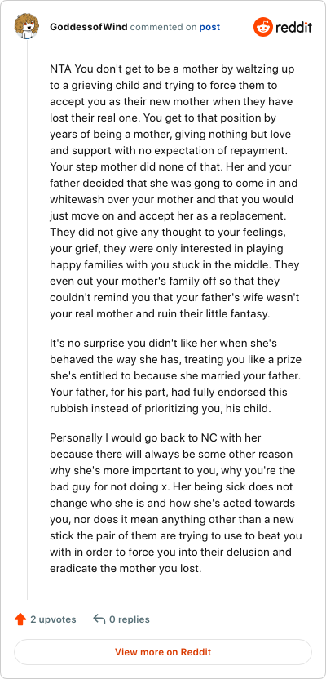Upvote the comment with the orange arrow

click(20, 619)
